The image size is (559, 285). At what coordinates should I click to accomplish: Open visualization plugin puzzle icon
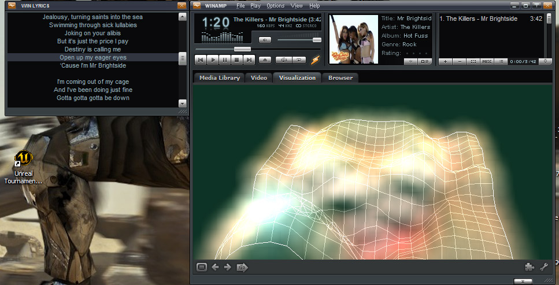click(530, 267)
